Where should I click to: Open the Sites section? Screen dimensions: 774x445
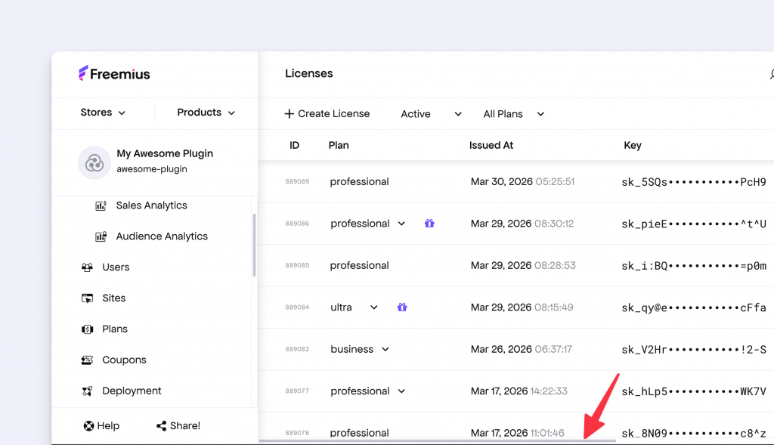tap(114, 298)
